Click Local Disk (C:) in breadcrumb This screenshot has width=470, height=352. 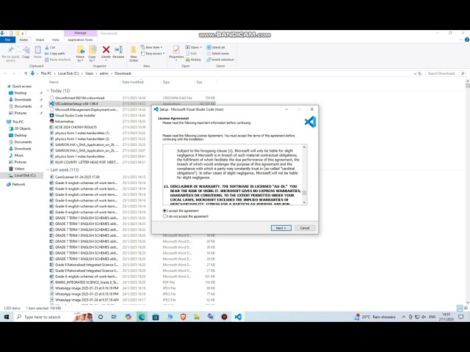[x=68, y=73]
